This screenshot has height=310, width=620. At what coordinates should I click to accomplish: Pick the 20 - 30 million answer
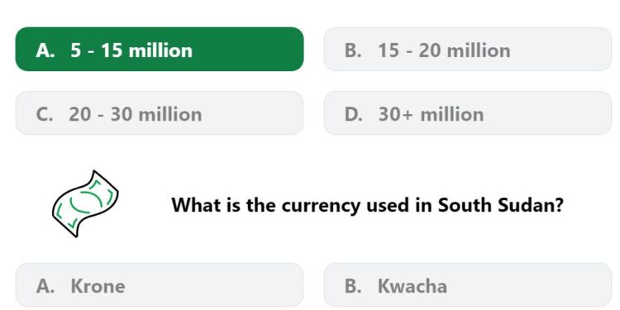160,113
